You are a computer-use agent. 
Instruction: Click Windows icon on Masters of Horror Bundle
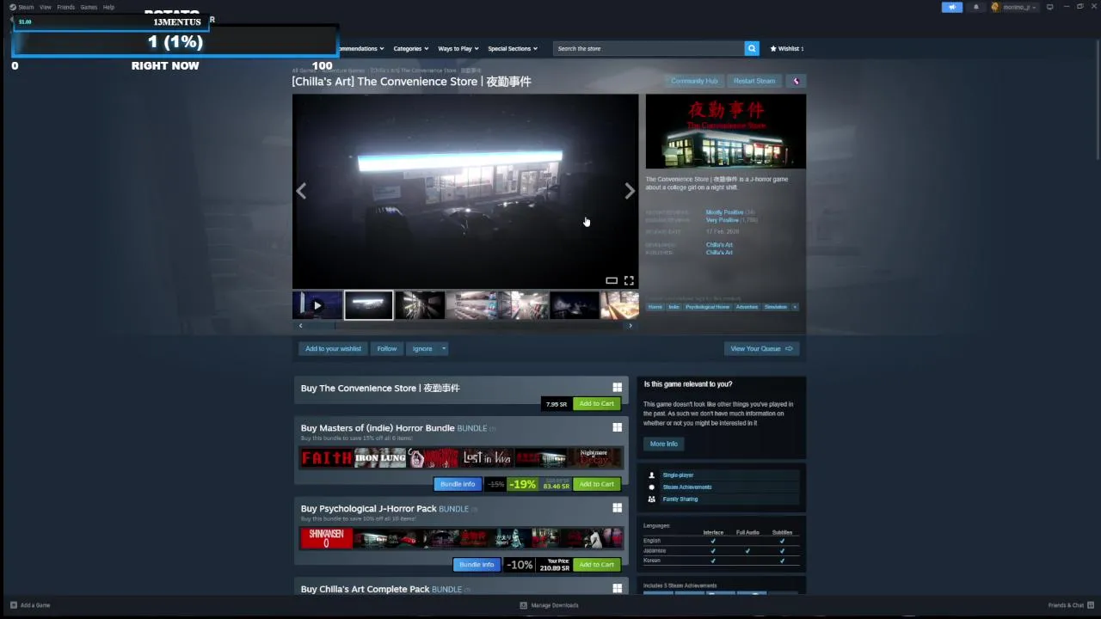(617, 427)
